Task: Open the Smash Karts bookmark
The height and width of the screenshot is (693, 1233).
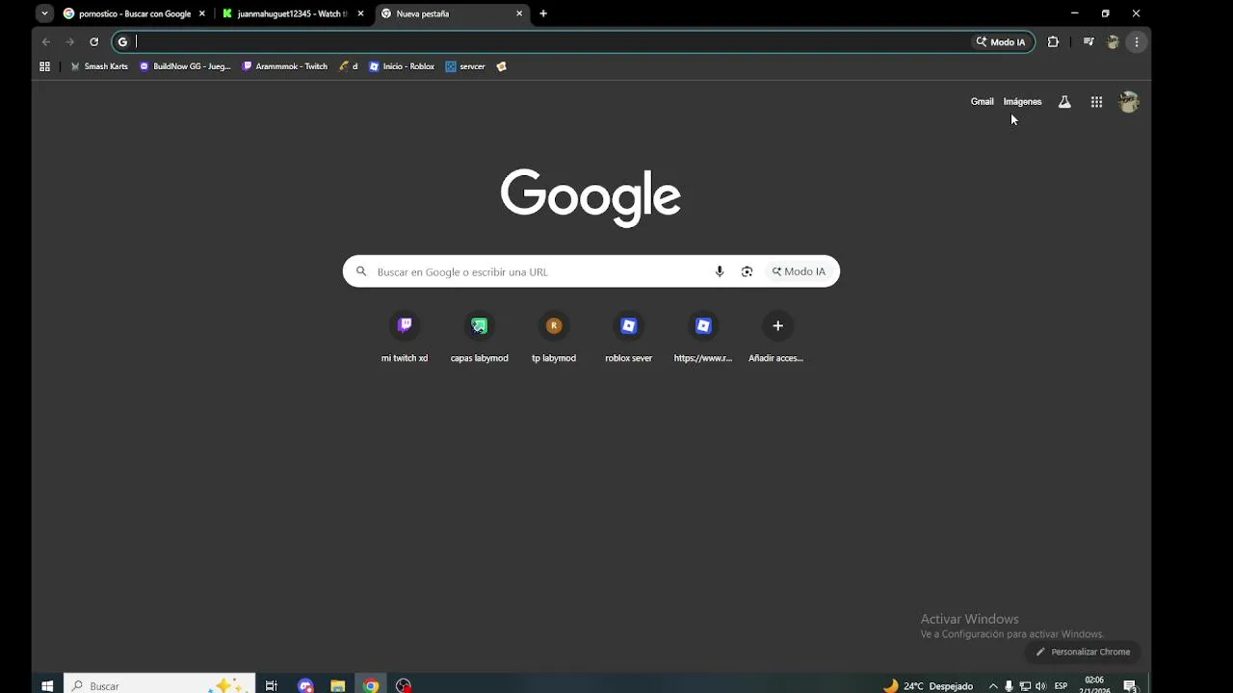Action: pyautogui.click(x=99, y=66)
